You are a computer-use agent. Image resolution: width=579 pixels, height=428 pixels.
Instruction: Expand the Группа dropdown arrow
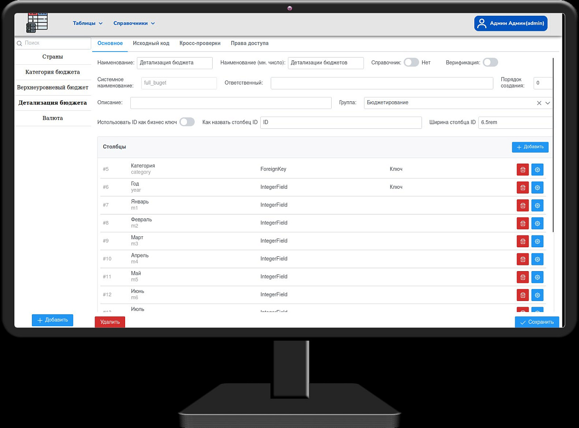pos(548,103)
